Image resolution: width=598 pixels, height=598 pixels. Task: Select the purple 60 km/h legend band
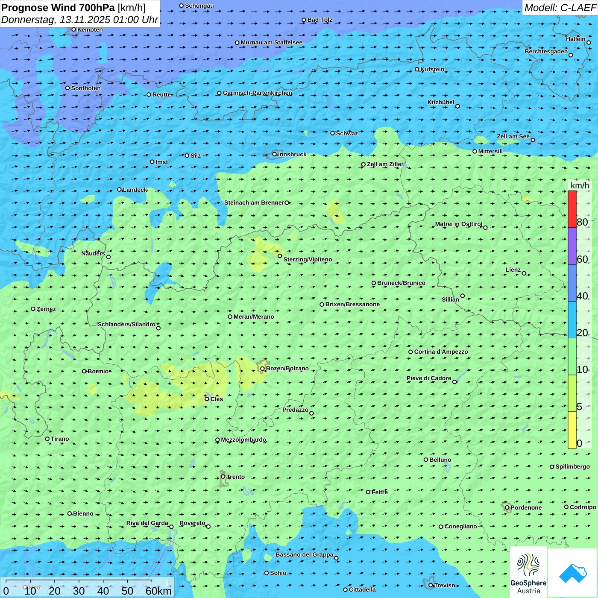pos(572,246)
